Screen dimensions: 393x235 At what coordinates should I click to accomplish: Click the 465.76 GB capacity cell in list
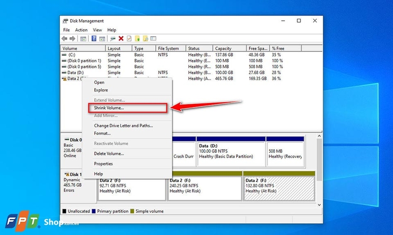click(x=224, y=78)
